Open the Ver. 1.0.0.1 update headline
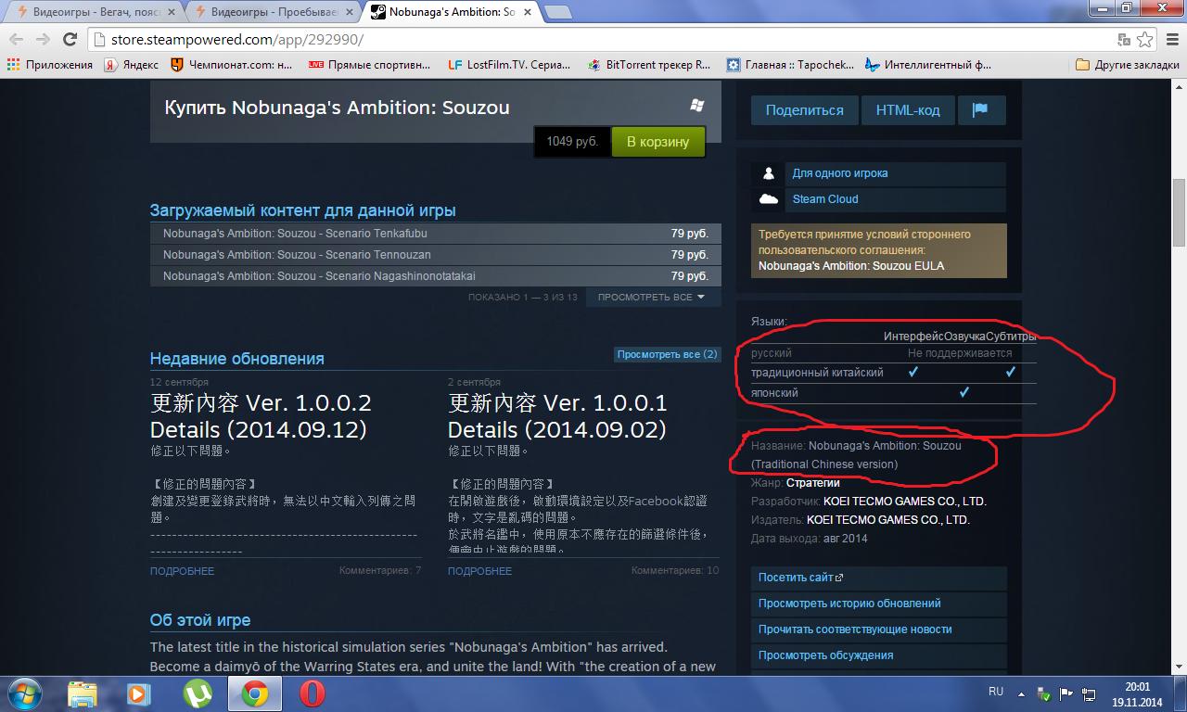 pyautogui.click(x=557, y=416)
